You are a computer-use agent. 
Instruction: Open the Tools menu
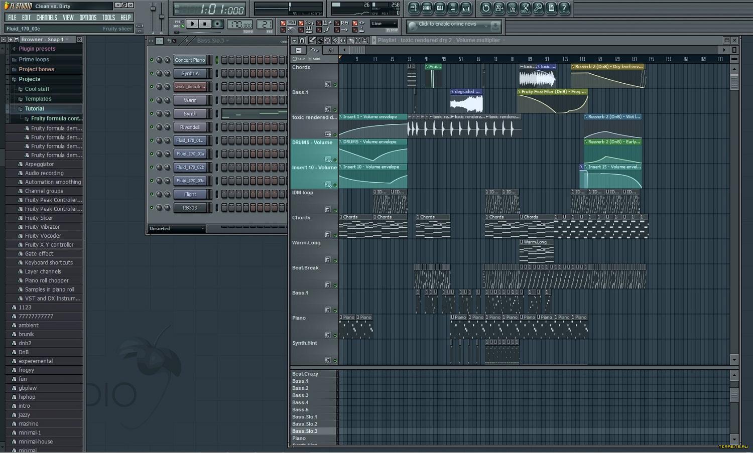[x=108, y=18]
